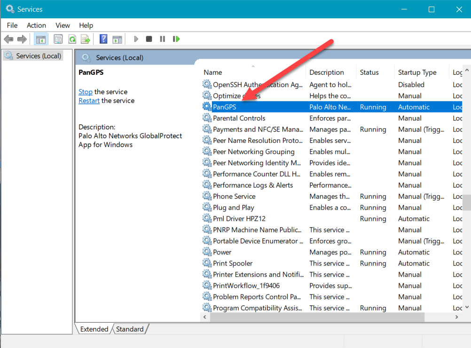Click the Stop the service link

click(86, 92)
